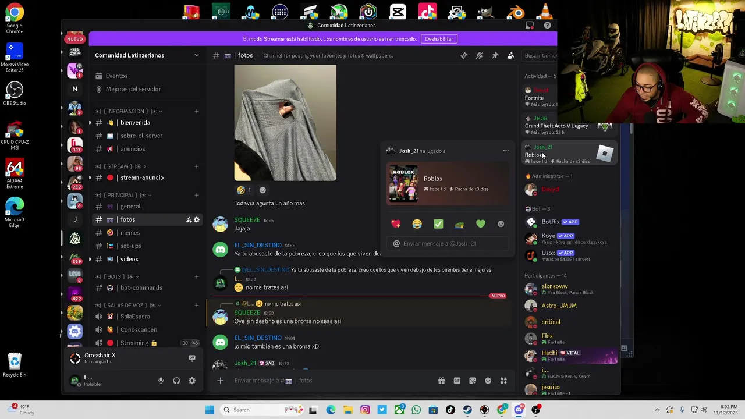
Task: Join the Conoscancen voice channel
Action: 148,329
